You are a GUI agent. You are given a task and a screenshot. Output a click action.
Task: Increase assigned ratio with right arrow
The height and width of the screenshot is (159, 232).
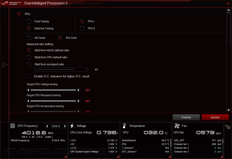[x=86, y=69]
